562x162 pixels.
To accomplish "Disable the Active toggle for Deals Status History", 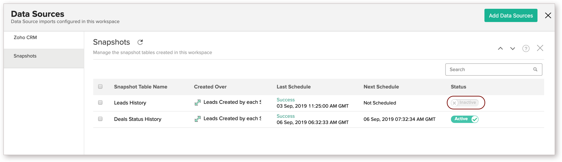I will 465,119.
